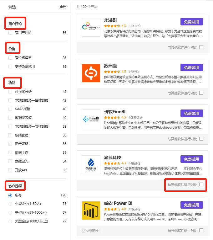Image resolution: width=213 pixels, height=240 pixels.
Task: Tick compare checkbox on 微软 Power BI
Action: 201,230
